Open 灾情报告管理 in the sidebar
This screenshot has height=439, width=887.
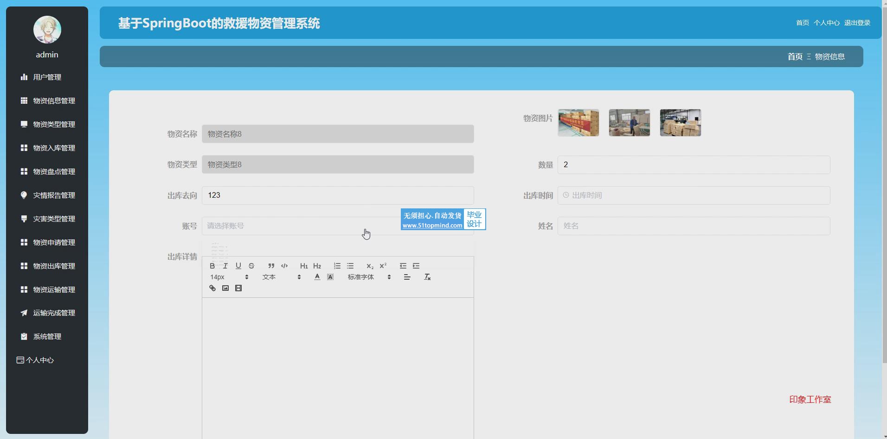point(54,195)
